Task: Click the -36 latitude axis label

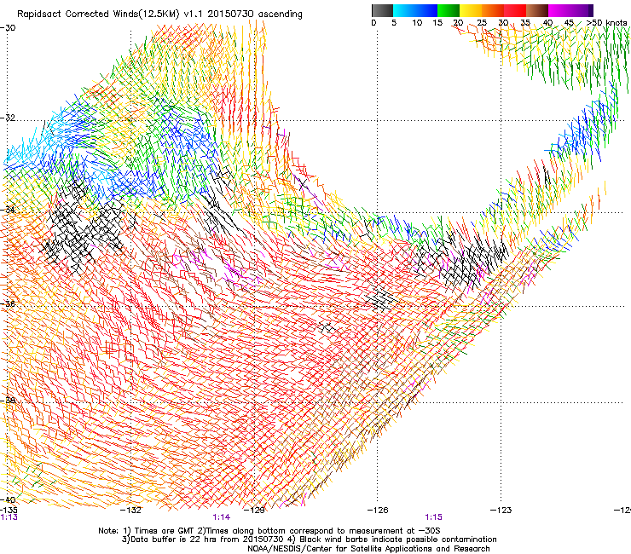Action: pos(8,303)
